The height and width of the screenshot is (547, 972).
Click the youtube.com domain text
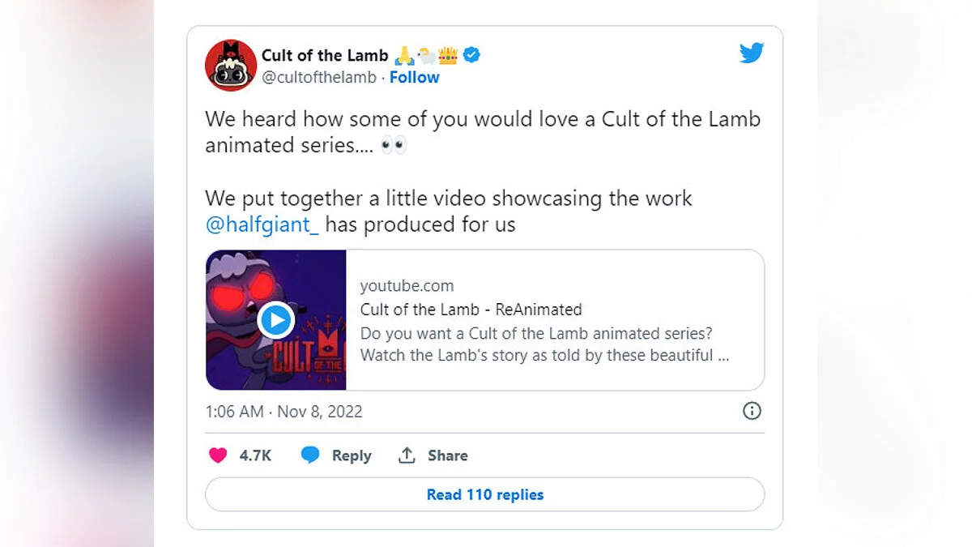[x=407, y=286]
